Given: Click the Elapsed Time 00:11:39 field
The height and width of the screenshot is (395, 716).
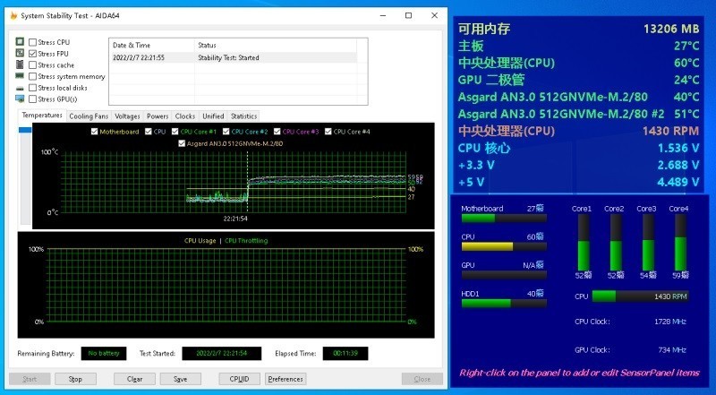Looking at the screenshot, I should tap(345, 354).
